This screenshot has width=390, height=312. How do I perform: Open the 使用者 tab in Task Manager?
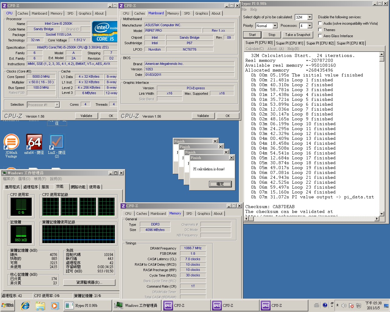94,187
